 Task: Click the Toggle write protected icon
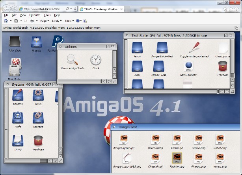pyautogui.click(x=194, y=48)
